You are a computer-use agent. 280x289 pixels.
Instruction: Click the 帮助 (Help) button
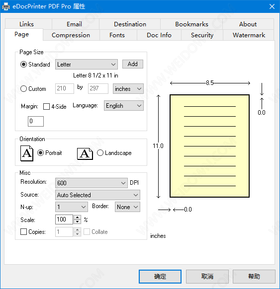coord(254,277)
